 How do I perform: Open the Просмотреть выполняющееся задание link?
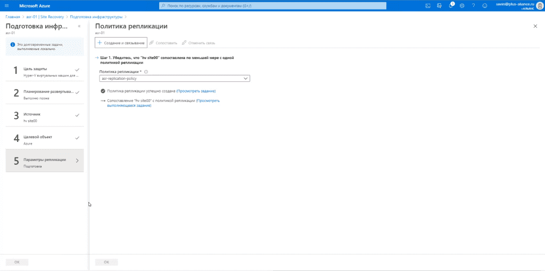[x=164, y=103]
